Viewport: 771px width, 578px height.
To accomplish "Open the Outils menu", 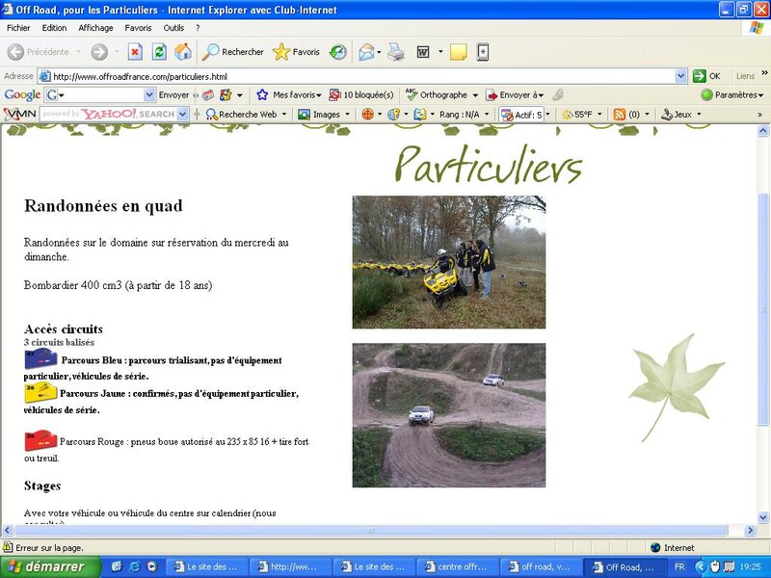I will 173,28.
